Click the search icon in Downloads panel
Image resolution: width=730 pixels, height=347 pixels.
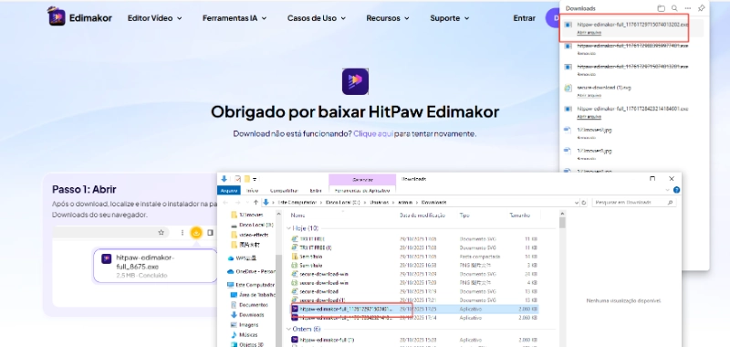click(x=674, y=8)
